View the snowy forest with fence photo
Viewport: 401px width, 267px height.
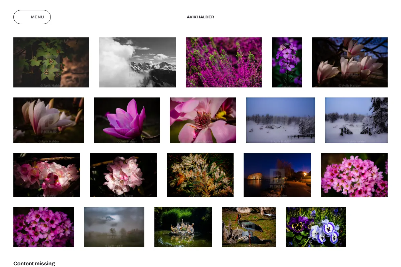pos(281,120)
